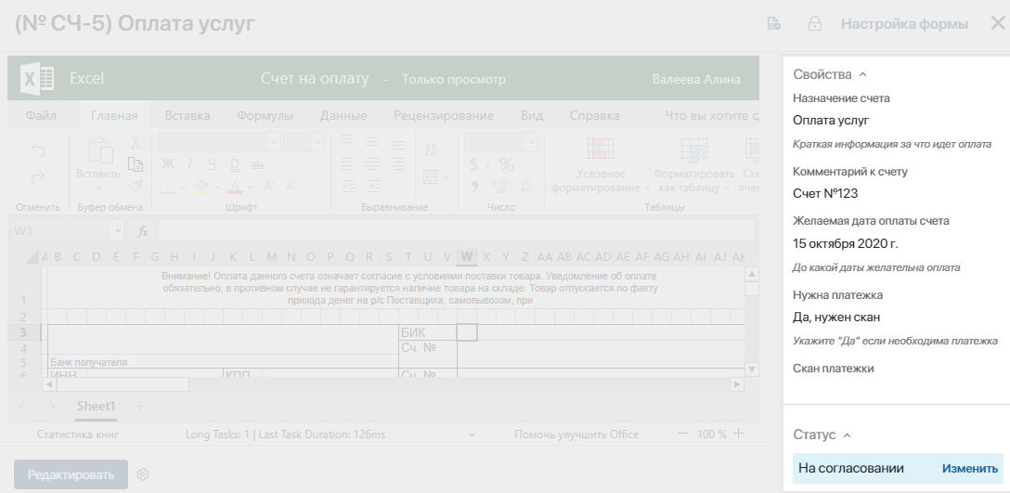1010x493 pixels.
Task: Click the gear icon next to Редактировать
Action: pos(143,474)
